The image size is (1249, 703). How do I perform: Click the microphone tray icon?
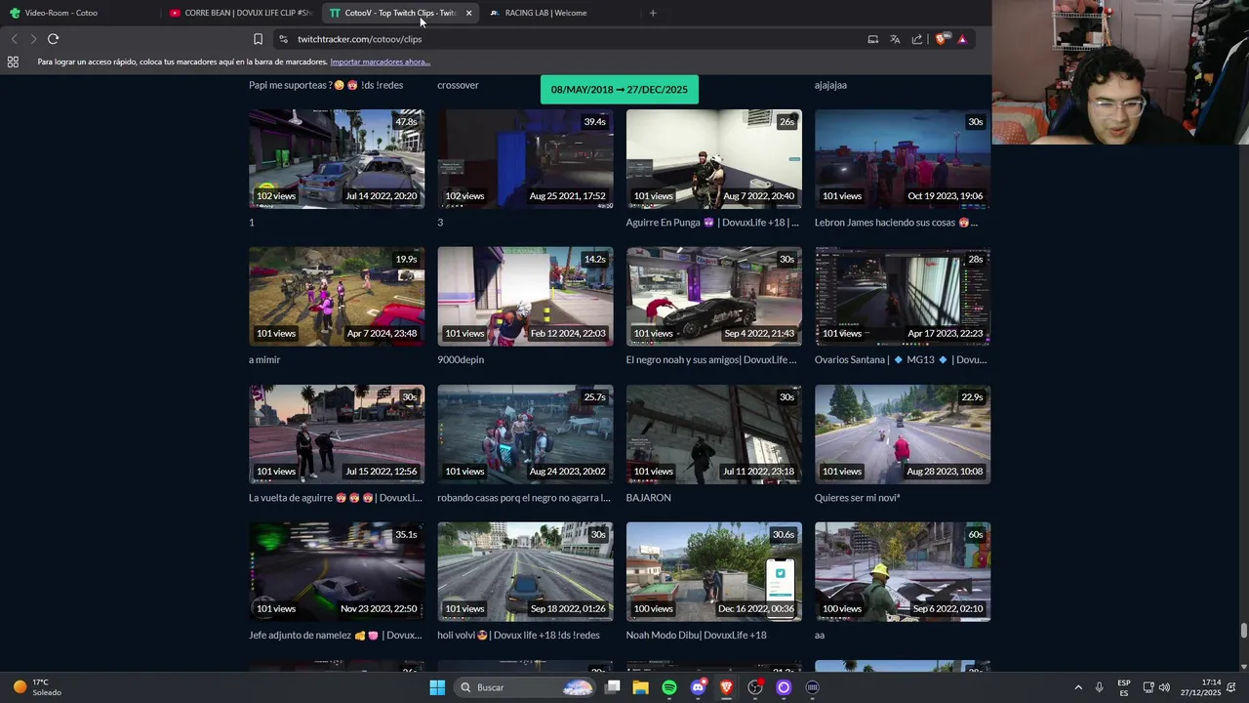[x=1100, y=687]
